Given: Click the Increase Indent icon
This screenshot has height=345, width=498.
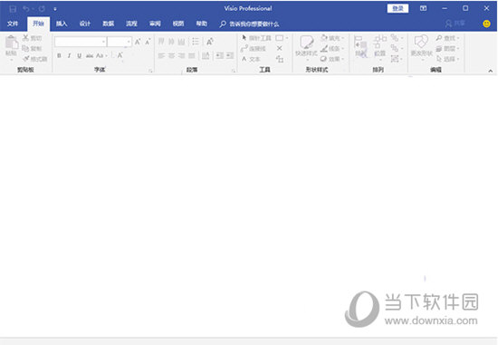Looking at the screenshot, I should 230,56.
